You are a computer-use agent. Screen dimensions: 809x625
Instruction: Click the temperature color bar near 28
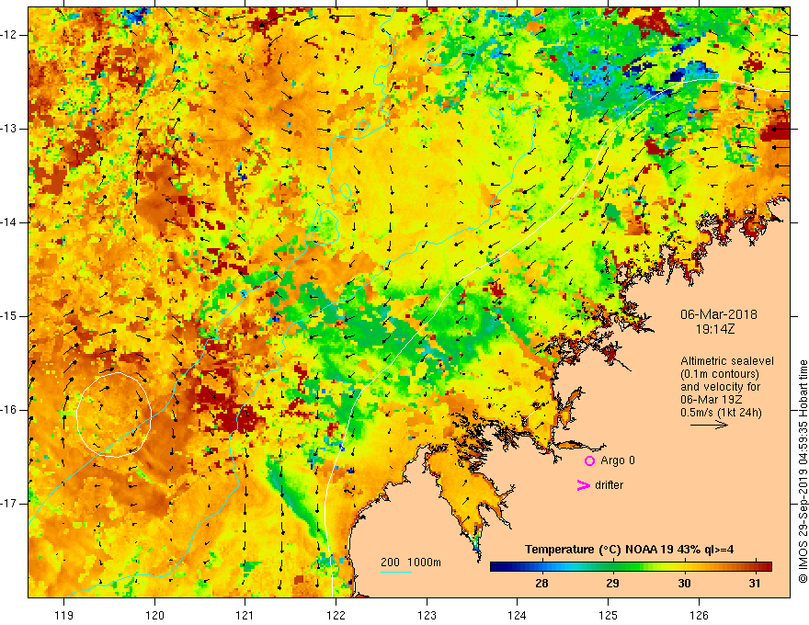pyautogui.click(x=541, y=567)
